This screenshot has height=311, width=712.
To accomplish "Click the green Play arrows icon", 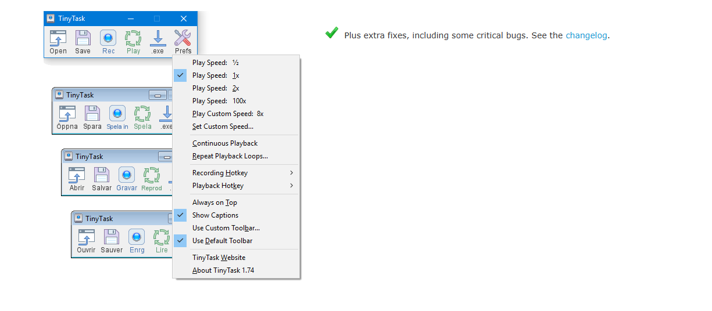I will 133,38.
